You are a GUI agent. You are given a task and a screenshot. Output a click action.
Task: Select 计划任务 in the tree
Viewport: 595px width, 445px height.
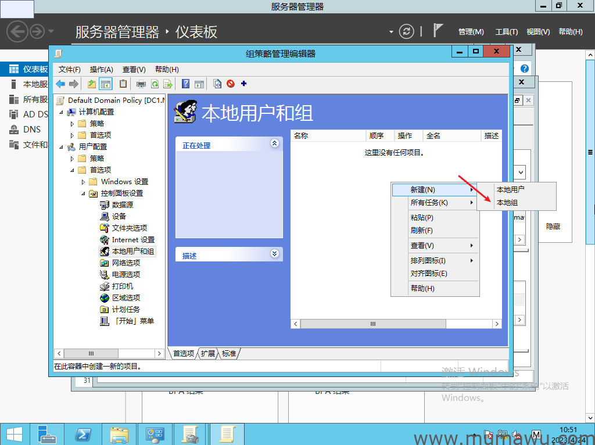point(126,309)
